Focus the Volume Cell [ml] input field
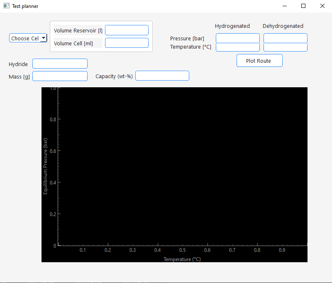Image resolution: width=332 pixels, height=283 pixels. pyautogui.click(x=127, y=43)
